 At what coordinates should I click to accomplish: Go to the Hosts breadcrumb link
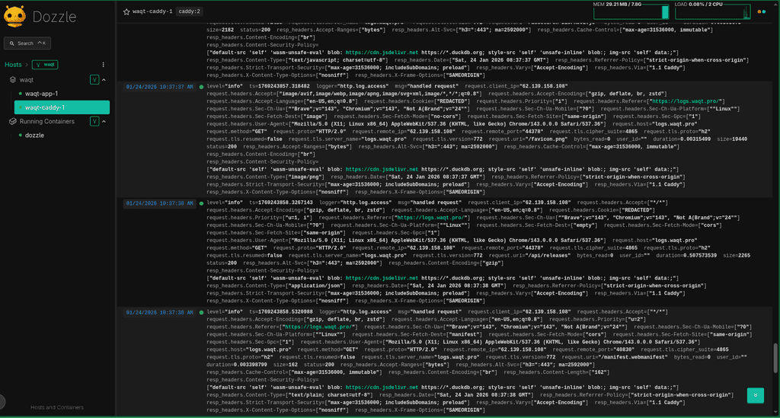[13, 65]
